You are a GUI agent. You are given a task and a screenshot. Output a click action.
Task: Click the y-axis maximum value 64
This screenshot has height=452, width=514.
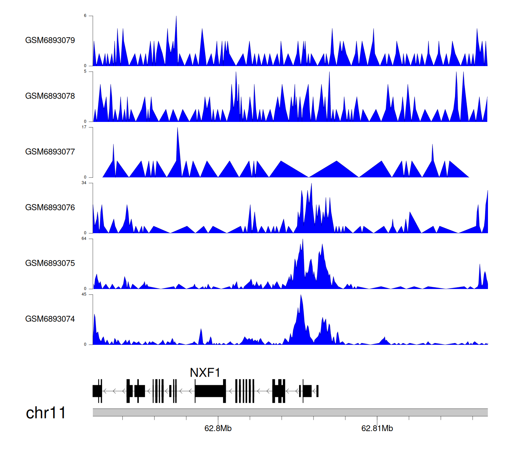click(x=84, y=239)
